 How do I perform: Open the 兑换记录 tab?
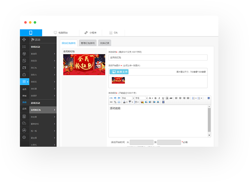105,43
